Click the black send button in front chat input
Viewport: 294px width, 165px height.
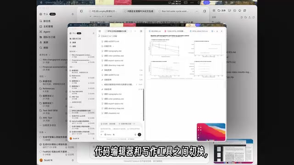pos(139,134)
